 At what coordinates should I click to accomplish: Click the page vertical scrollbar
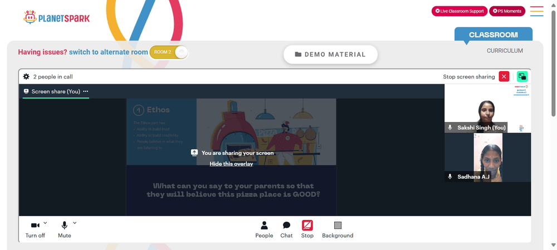click(x=554, y=63)
